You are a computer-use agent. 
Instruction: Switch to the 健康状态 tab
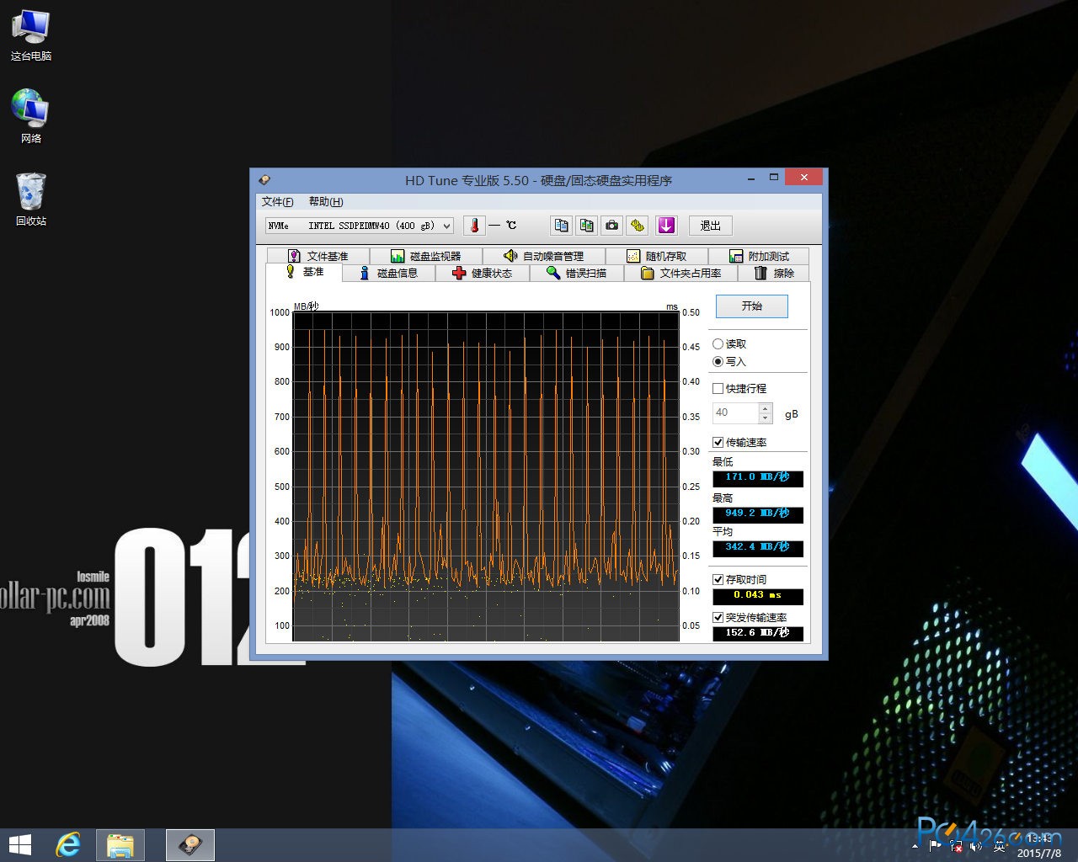pos(483,273)
